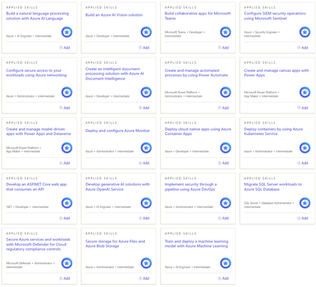
Task: Click badge icon on Migrate SQL Server card
Action: 305,203
